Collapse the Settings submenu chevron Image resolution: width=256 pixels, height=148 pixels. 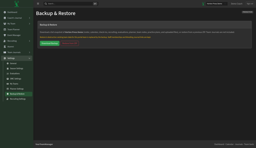click(x=29, y=58)
